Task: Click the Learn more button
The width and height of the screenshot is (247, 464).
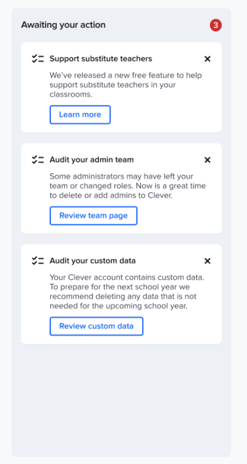Action: coord(80,114)
